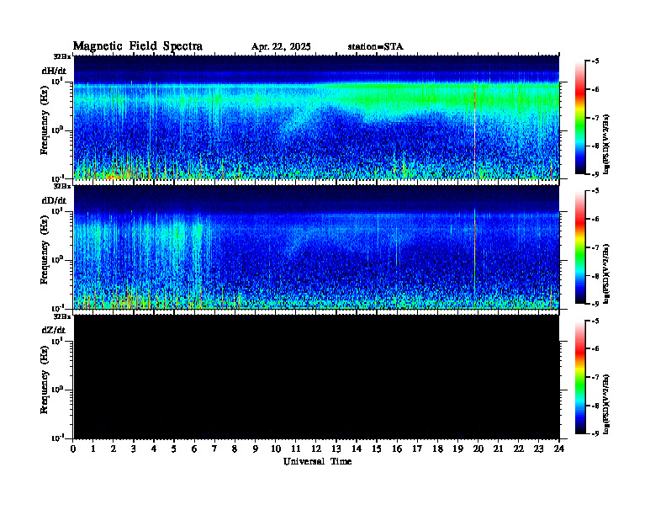Click hour tick label "0" on time axis
The width and height of the screenshot is (666, 515).
tap(73, 449)
